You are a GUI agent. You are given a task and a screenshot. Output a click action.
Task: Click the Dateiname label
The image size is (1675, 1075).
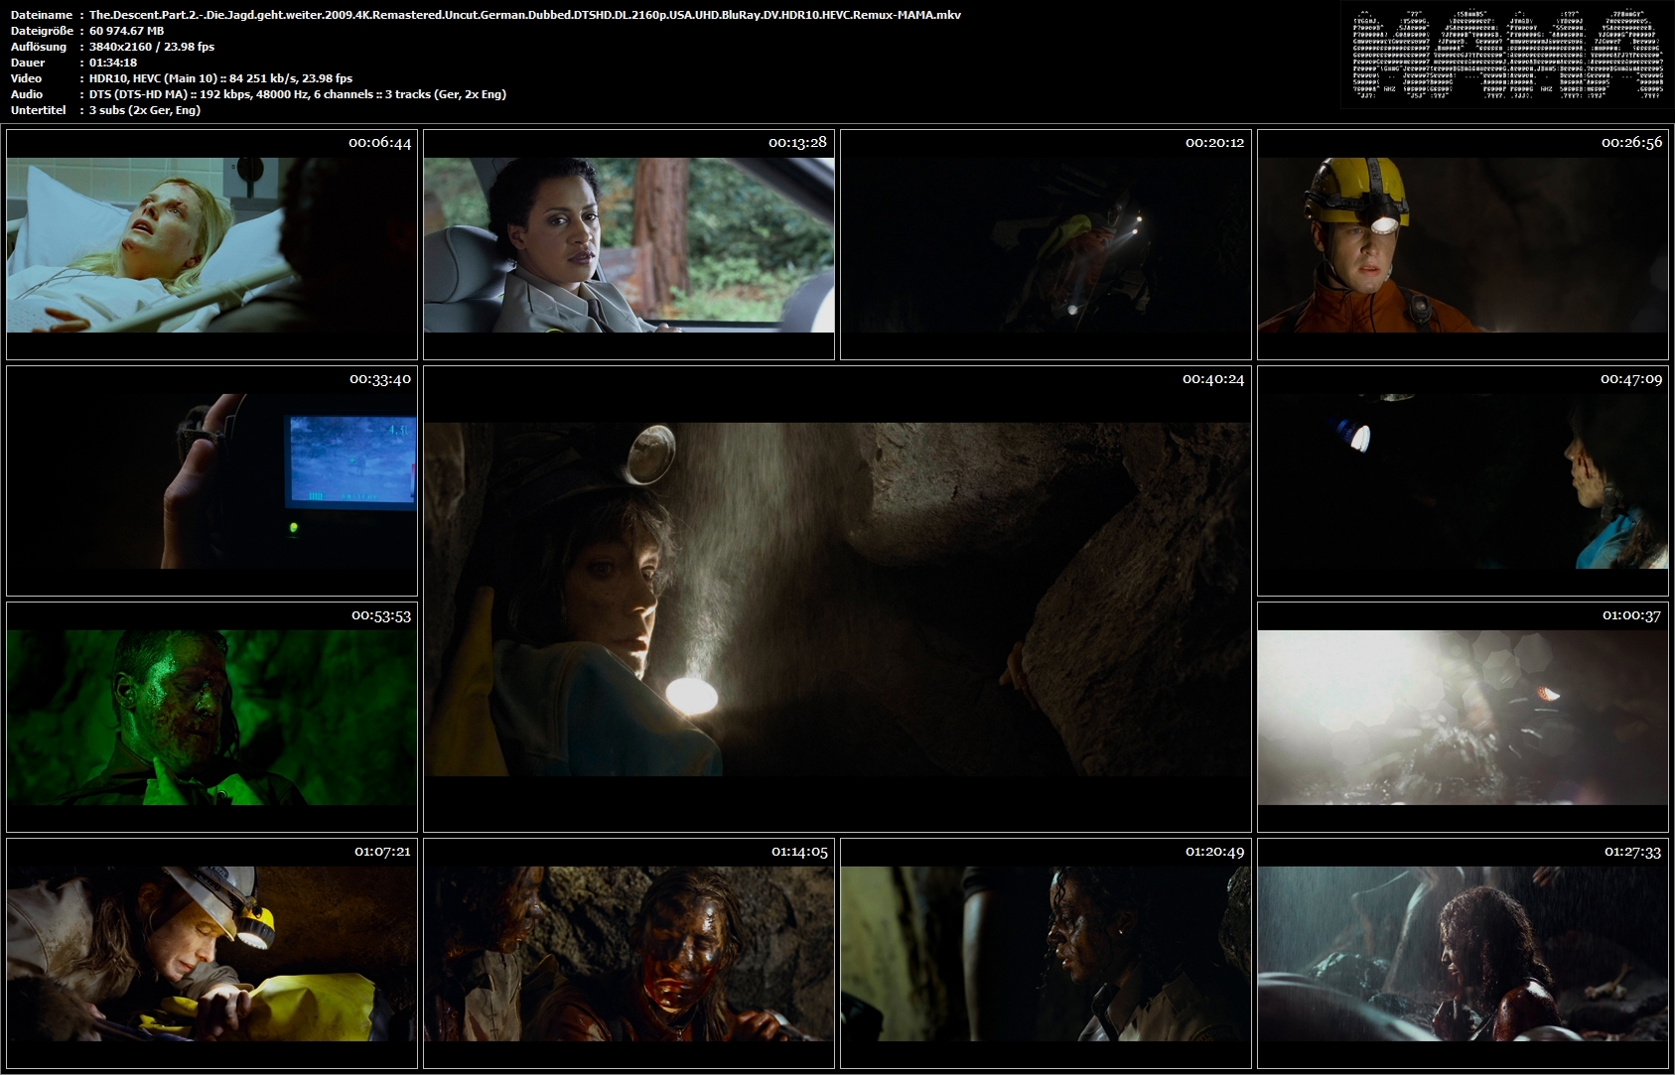pos(42,15)
